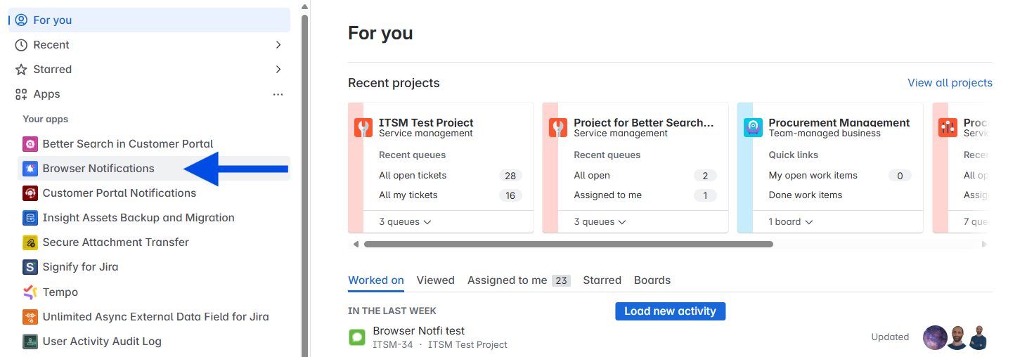Open All open tickets queue in ITSM
Image resolution: width=1027 pixels, height=357 pixels.
click(413, 176)
